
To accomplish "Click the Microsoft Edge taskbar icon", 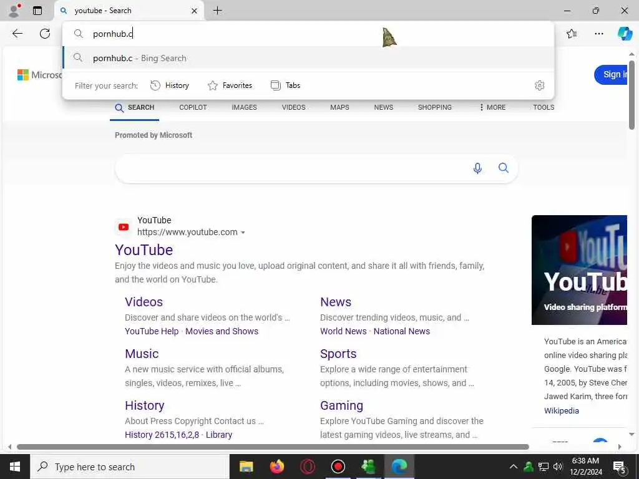I will tap(399, 467).
